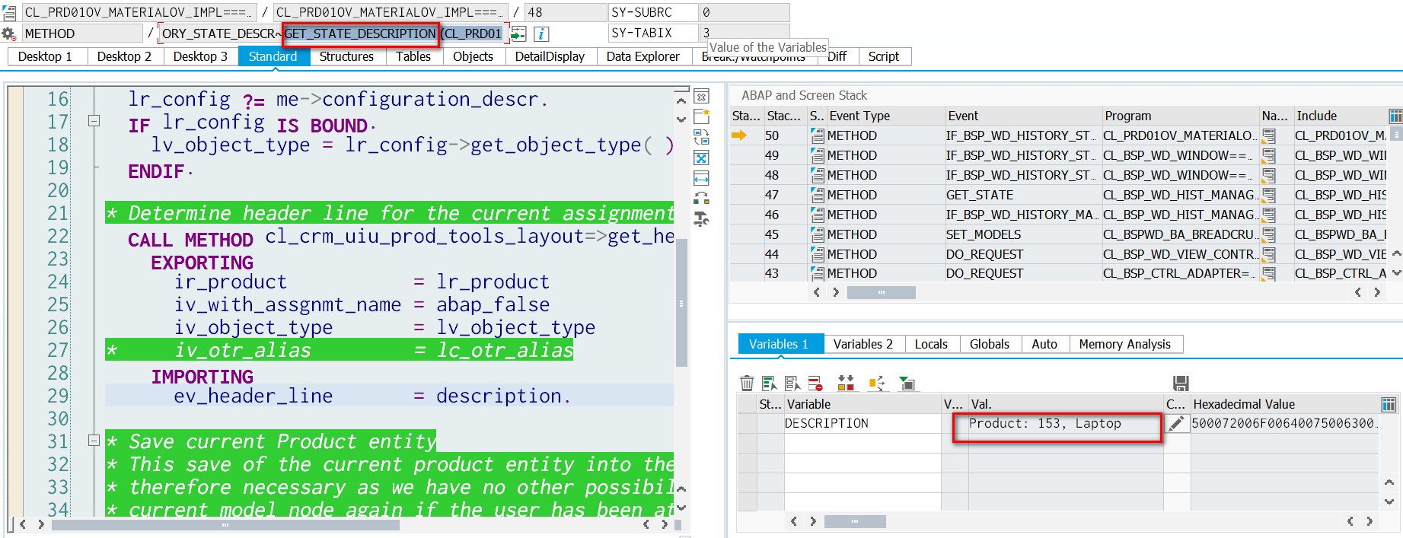1403x538 pixels.
Task: Click the column settings icon of variables table
Action: (1389, 404)
